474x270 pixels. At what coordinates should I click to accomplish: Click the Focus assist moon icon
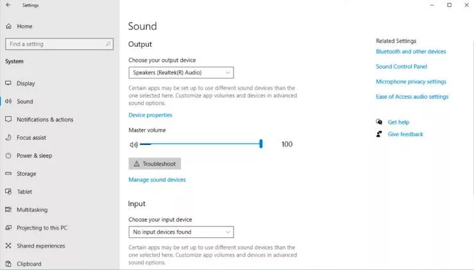(8, 137)
